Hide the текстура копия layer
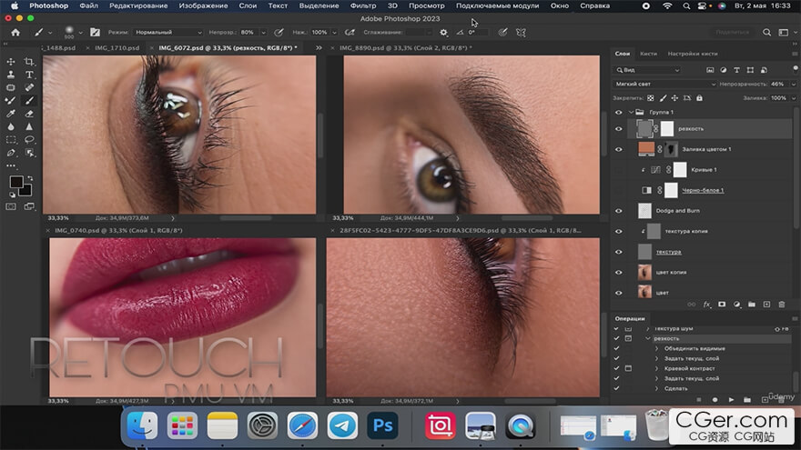Screen dimensions: 801x450 click(x=619, y=231)
